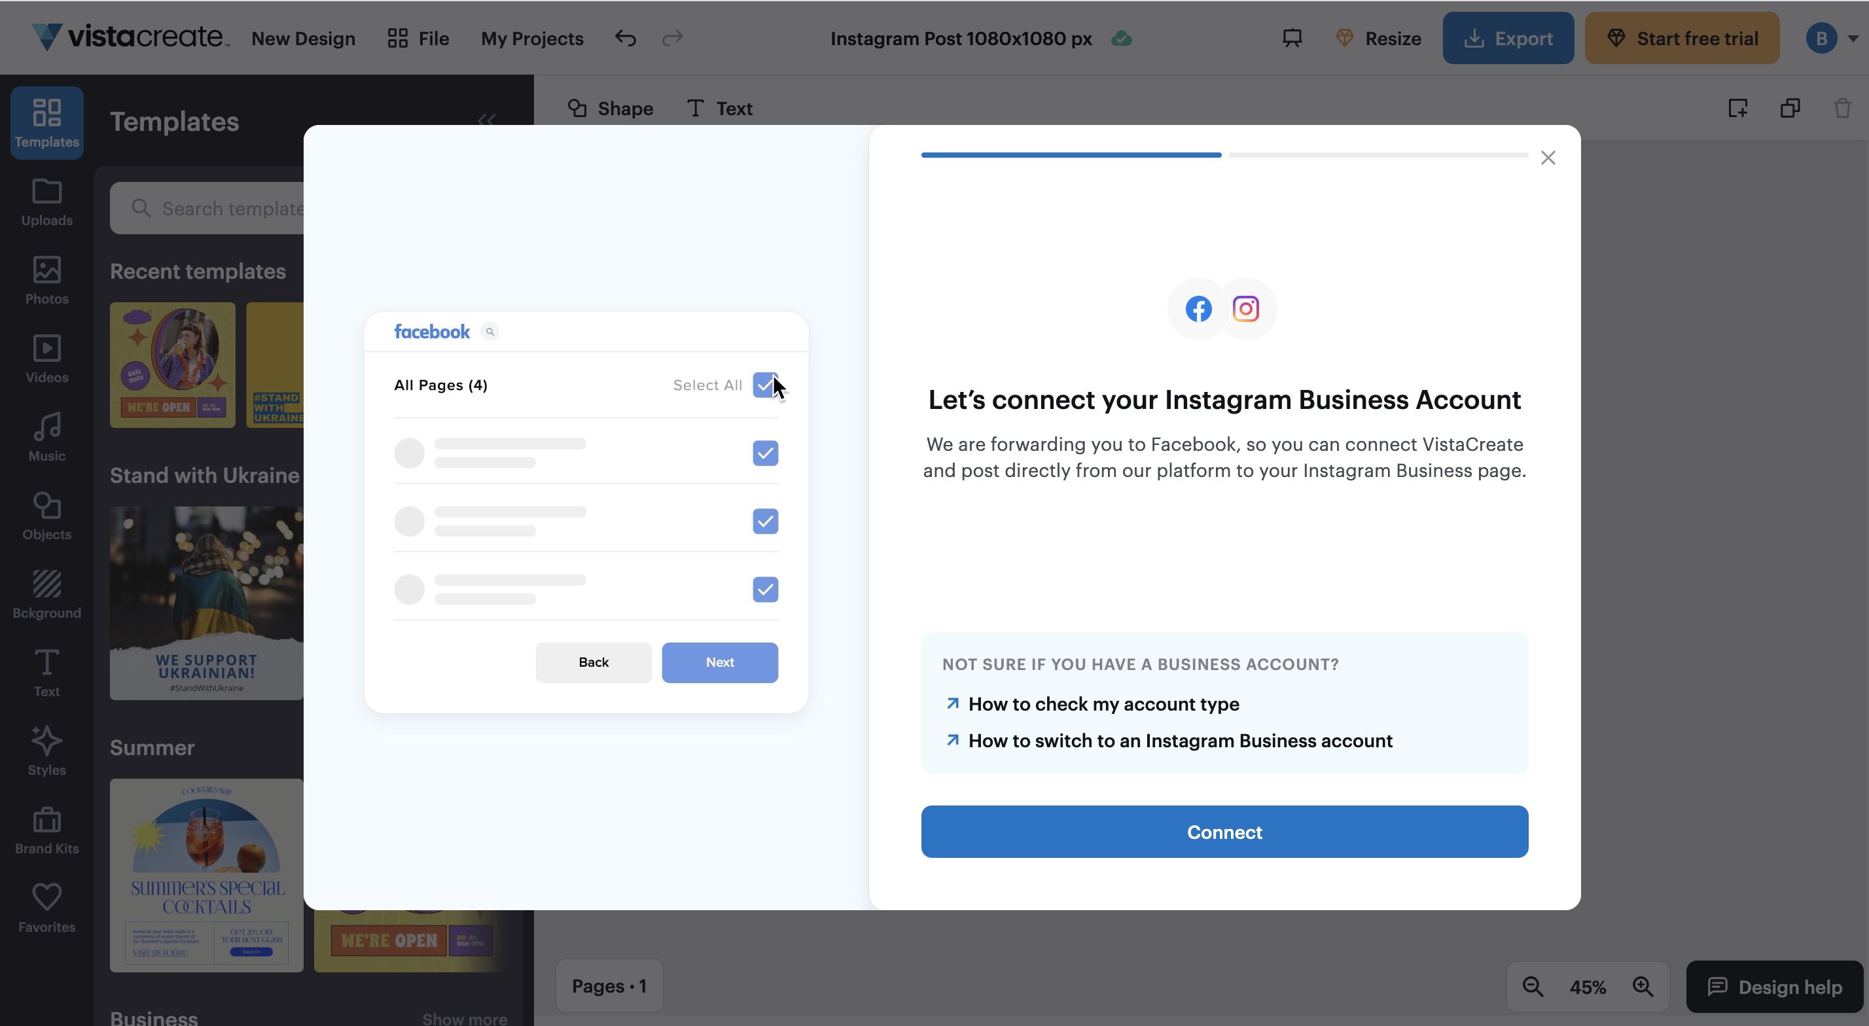Click the small search icon beside facebook
1869x1026 pixels.
click(489, 332)
